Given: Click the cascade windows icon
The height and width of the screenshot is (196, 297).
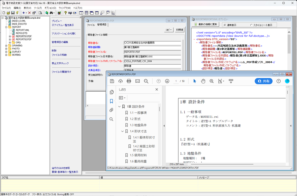Looking at the screenshot, I should pyautogui.click(x=92, y=13).
